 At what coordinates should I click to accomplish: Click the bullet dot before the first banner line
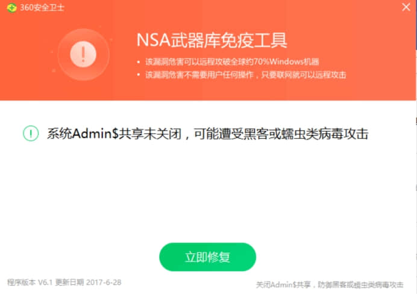point(138,62)
